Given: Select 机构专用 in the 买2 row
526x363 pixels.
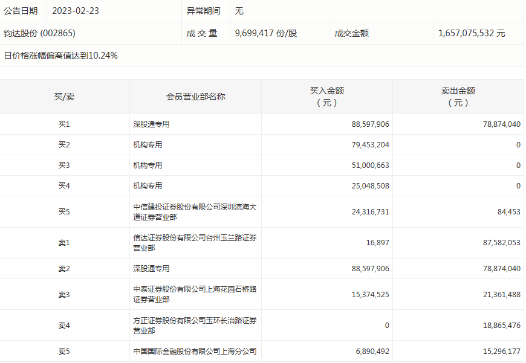Looking at the screenshot, I should 148,145.
